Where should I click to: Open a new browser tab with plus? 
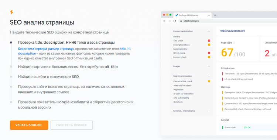pyautogui.click(x=215, y=15)
